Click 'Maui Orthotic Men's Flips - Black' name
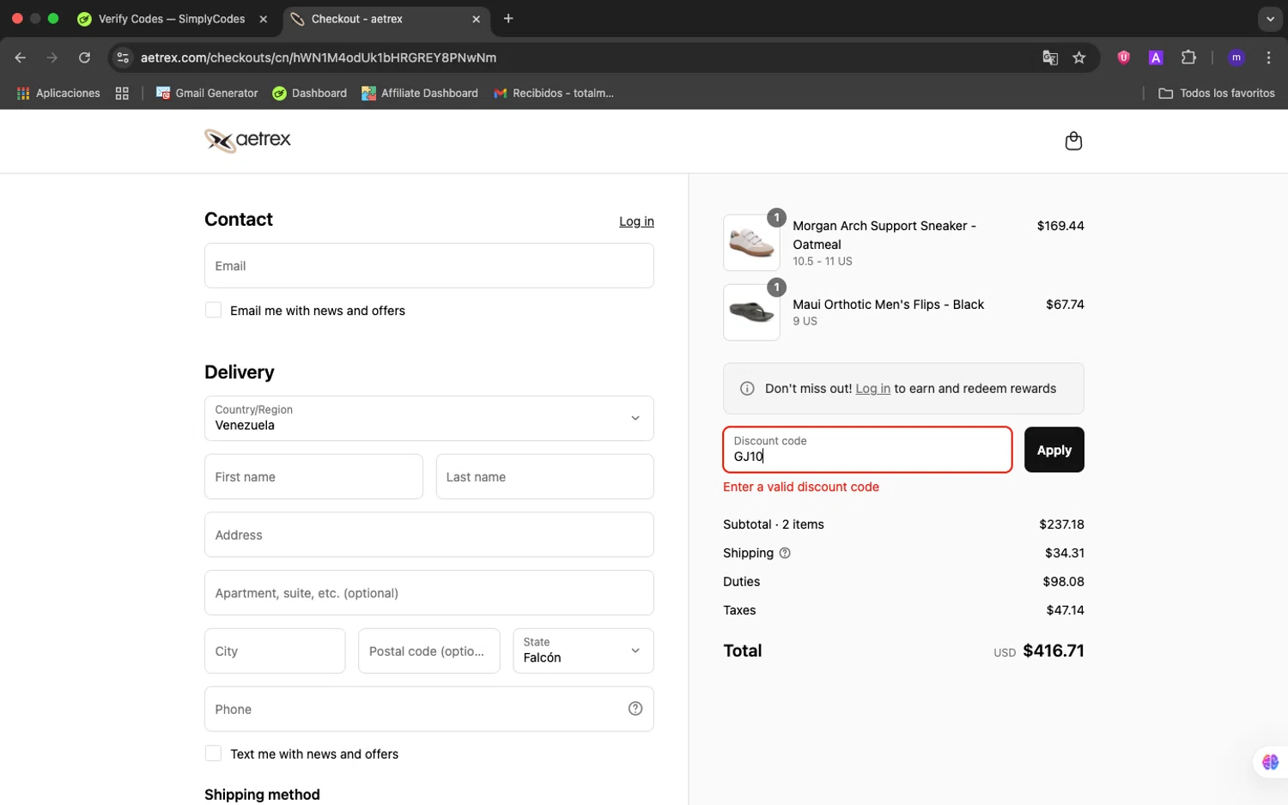1288x805 pixels. [x=888, y=305]
